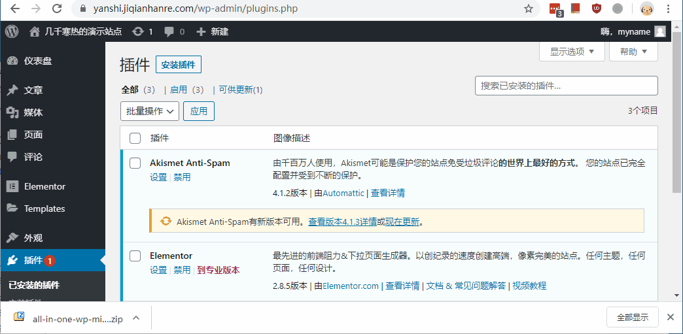Expand the download item chevron menu
683x334 pixels.
136,318
